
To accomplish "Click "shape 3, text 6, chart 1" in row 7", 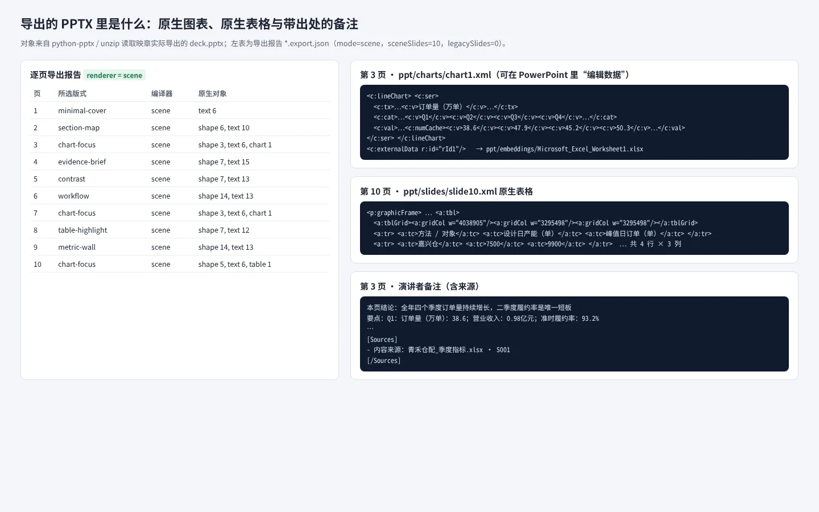I will (x=235, y=213).
